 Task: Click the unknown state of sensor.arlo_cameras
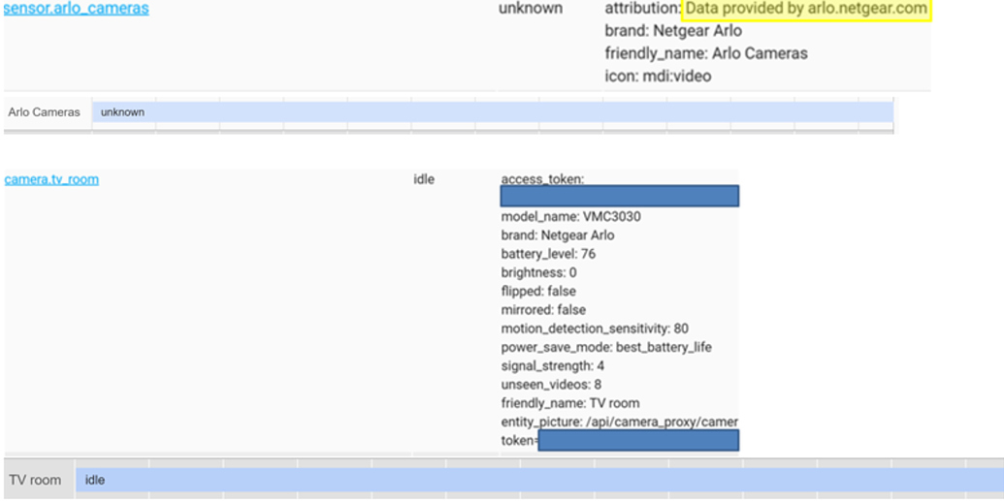click(x=530, y=9)
